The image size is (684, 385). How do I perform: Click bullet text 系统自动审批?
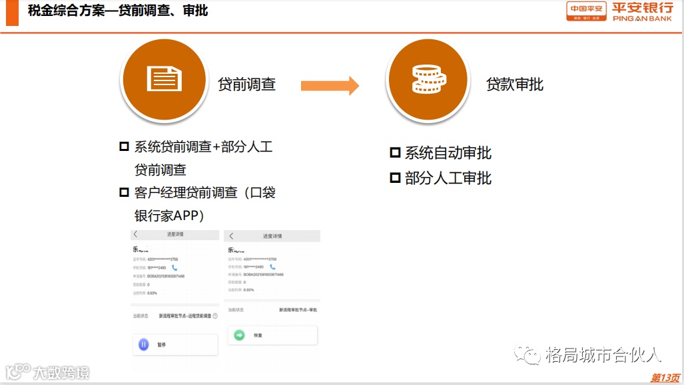coord(448,153)
